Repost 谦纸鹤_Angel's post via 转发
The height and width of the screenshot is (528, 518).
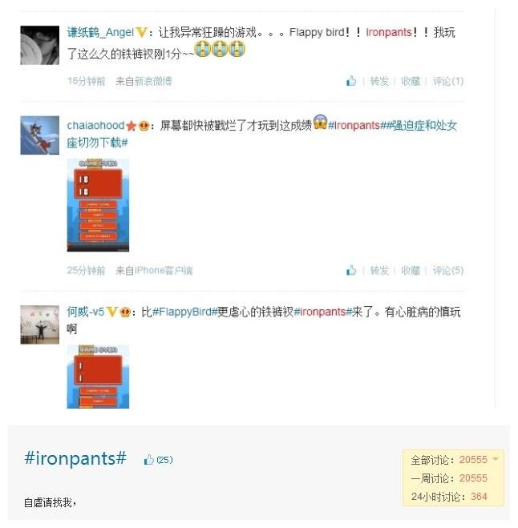379,81
